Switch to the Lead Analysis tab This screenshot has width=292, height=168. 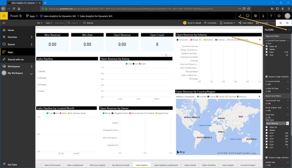point(228,165)
